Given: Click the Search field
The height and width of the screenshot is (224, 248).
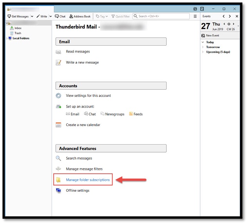Looking at the screenshot, I should [161, 16].
